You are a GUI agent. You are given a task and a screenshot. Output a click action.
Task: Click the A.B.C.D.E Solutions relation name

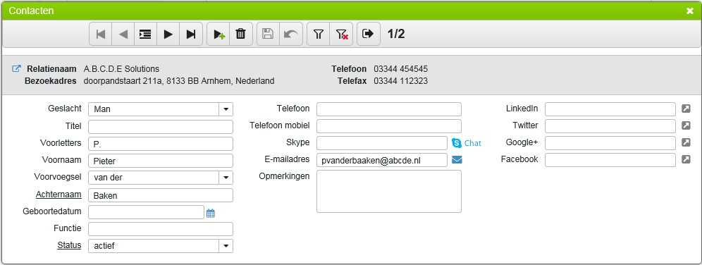[x=121, y=69]
